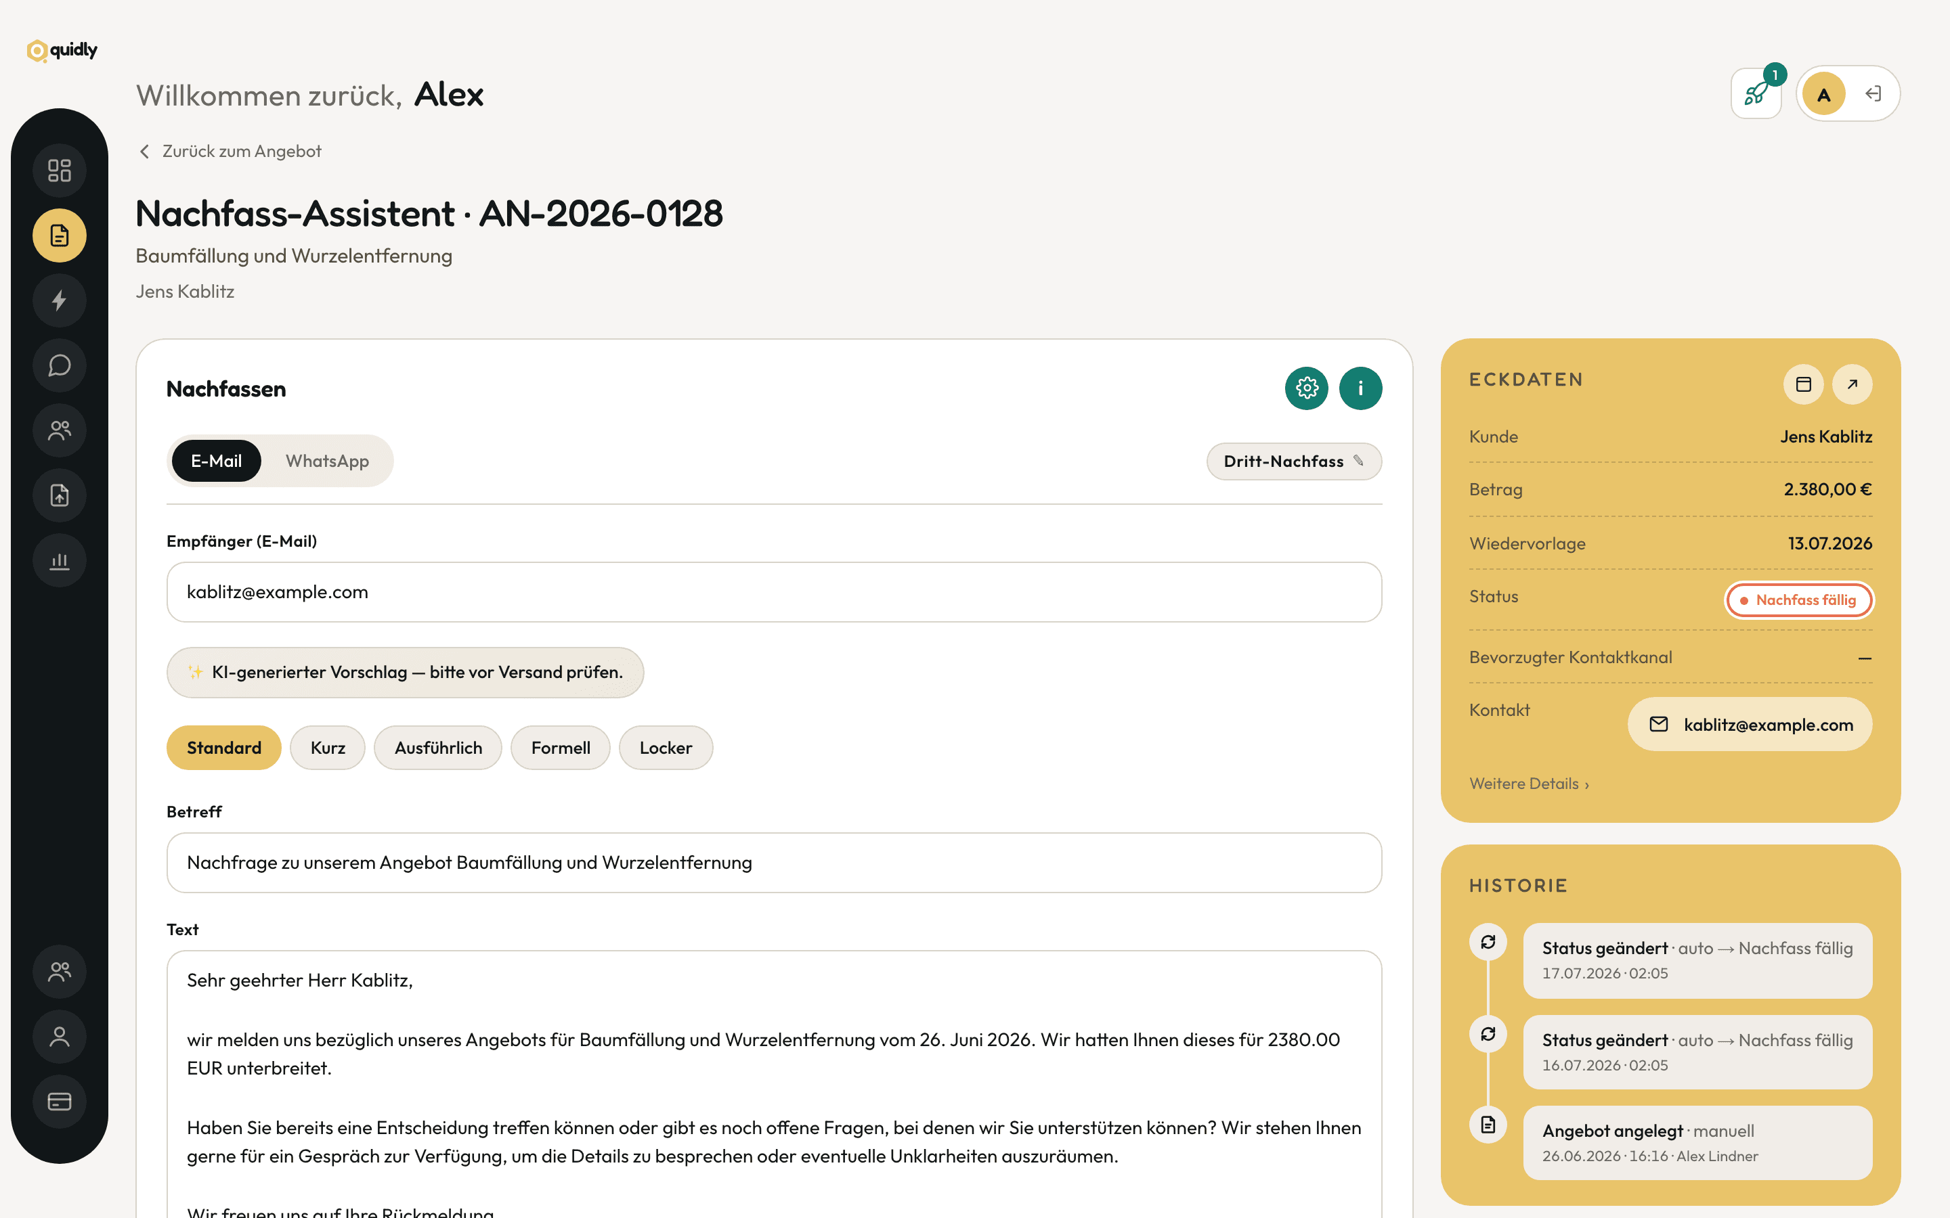Click into the Empfänger (E-Mail) field
1950x1218 pixels.
(775, 592)
